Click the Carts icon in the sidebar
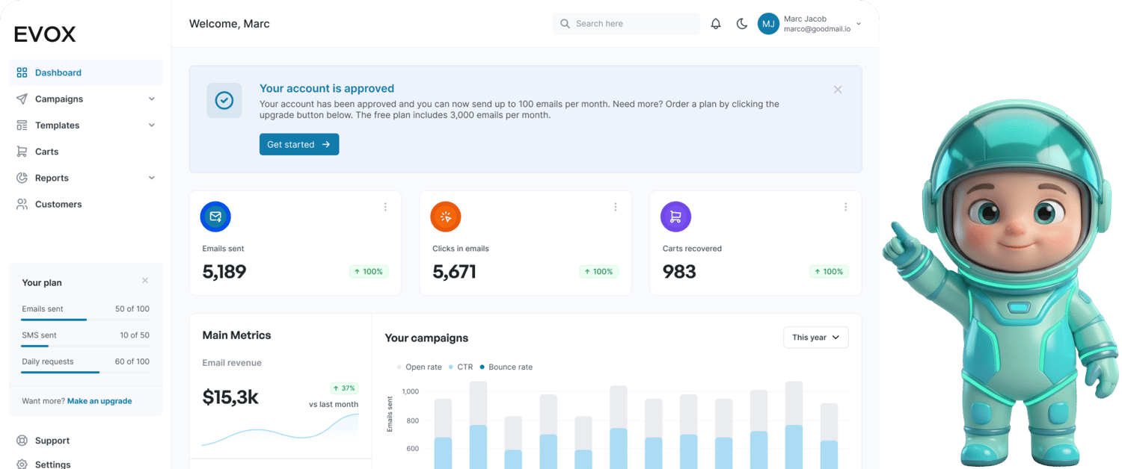This screenshot has width=1122, height=469. [x=20, y=151]
